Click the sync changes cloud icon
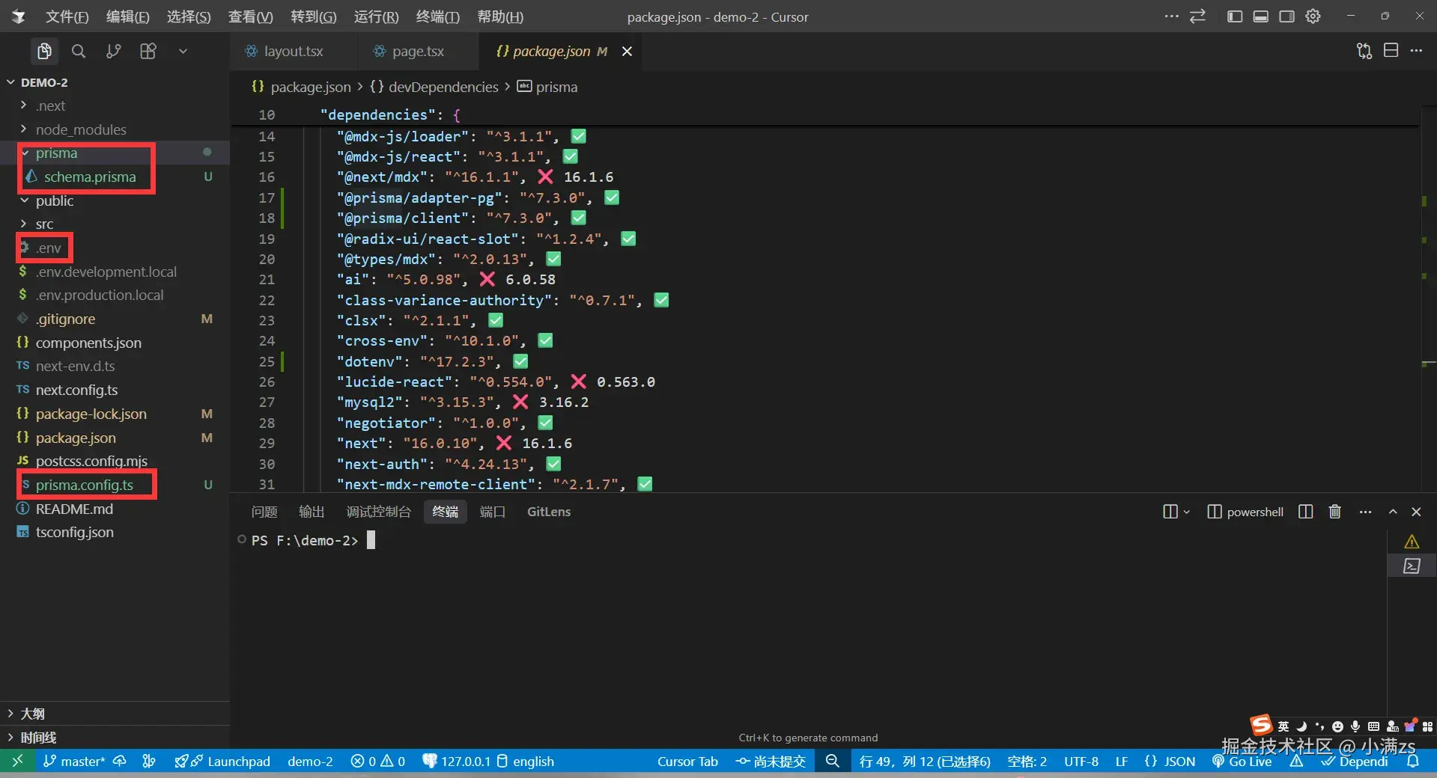Screen dimensions: 1437x778 click(x=119, y=762)
